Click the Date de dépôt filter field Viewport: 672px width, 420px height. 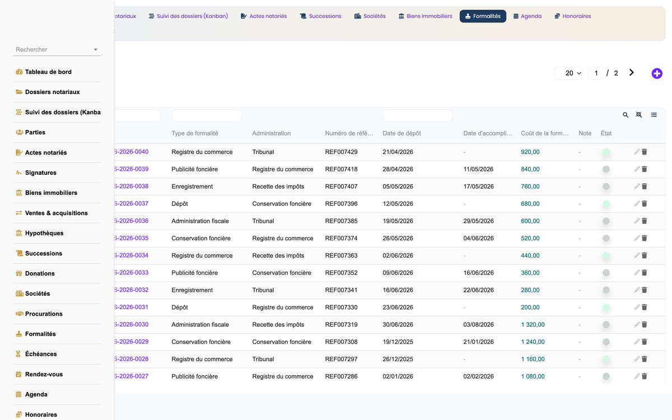[x=418, y=115]
